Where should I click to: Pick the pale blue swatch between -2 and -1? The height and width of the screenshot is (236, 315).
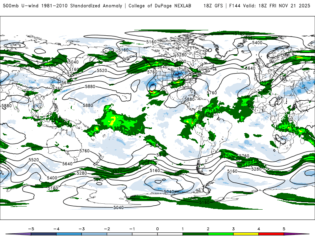pos(120,234)
